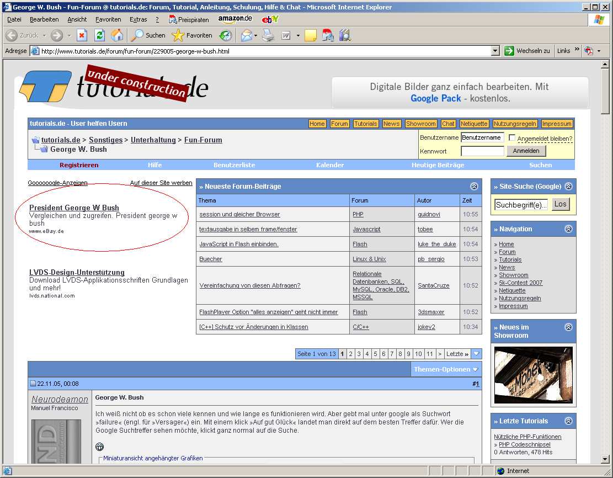613x478 pixels.
Task: Click the Los search button
Action: pyautogui.click(x=560, y=204)
